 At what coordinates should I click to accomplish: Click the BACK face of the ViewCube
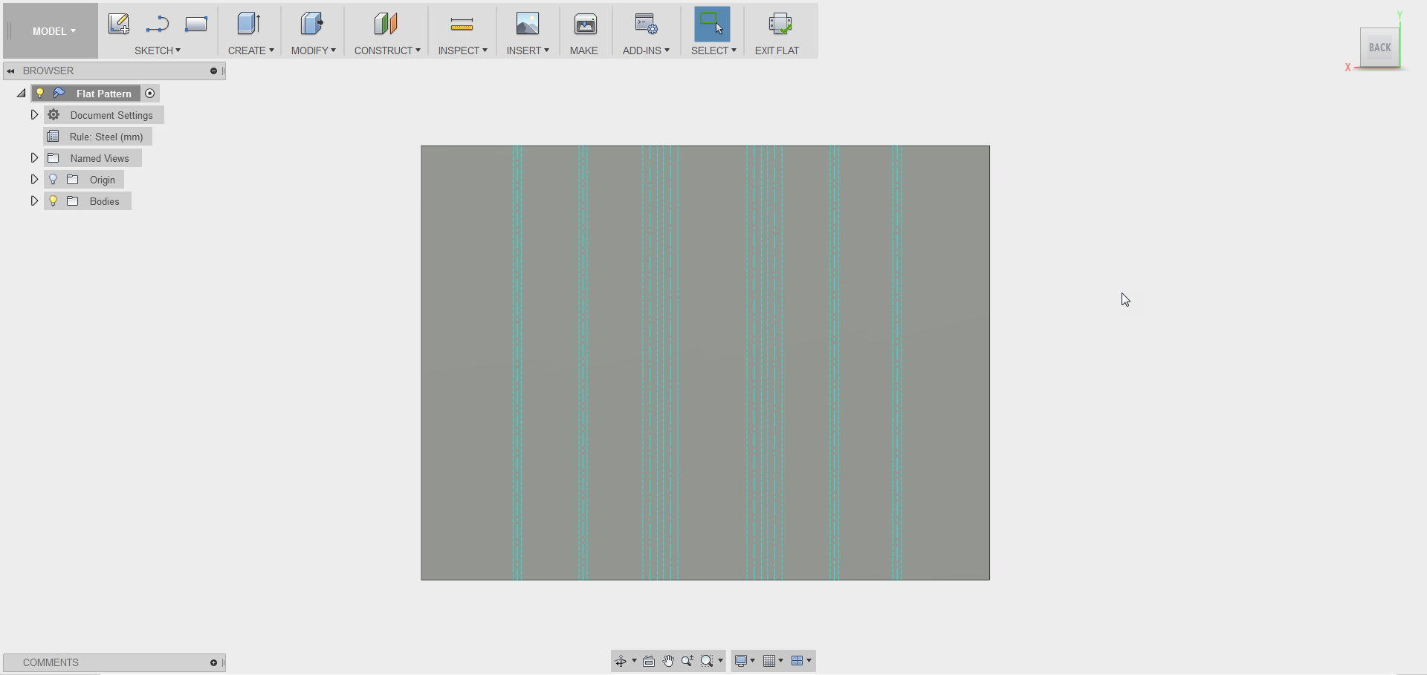coord(1379,48)
